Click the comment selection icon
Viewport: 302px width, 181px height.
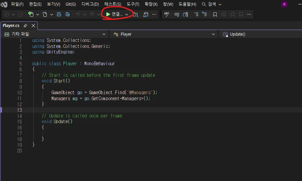(177, 14)
